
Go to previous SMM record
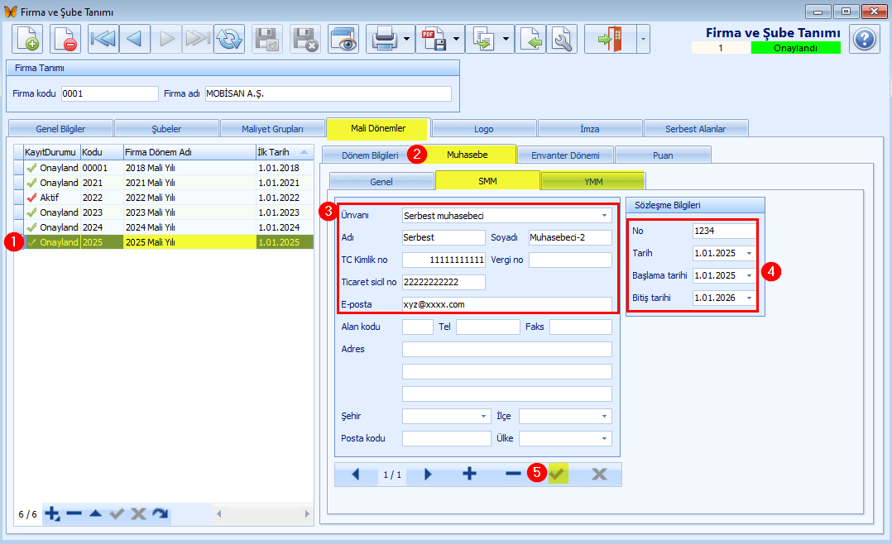356,474
